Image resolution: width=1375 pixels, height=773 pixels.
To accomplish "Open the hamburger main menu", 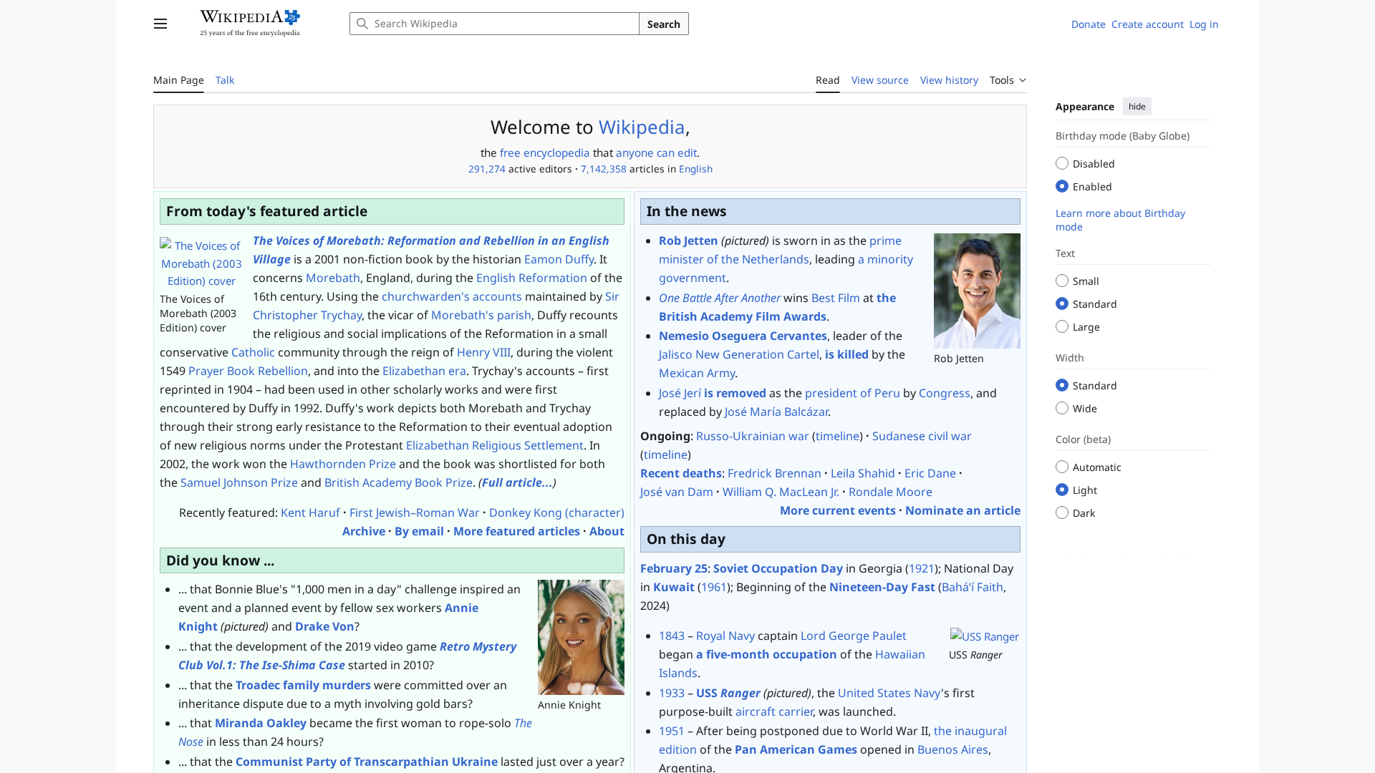I will point(160,24).
